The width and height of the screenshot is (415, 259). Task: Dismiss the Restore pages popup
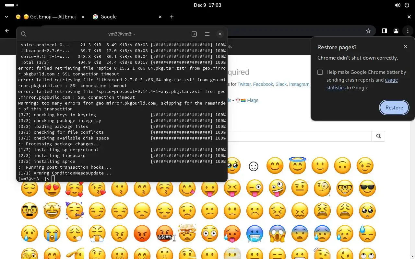tap(406, 47)
